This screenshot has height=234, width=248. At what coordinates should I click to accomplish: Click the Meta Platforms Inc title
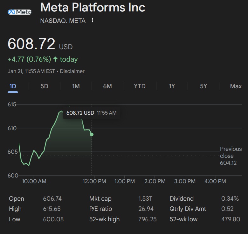[x=93, y=7]
